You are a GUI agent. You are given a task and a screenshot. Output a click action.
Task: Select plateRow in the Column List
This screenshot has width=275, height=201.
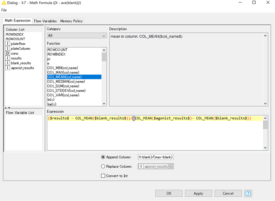click(x=18, y=44)
